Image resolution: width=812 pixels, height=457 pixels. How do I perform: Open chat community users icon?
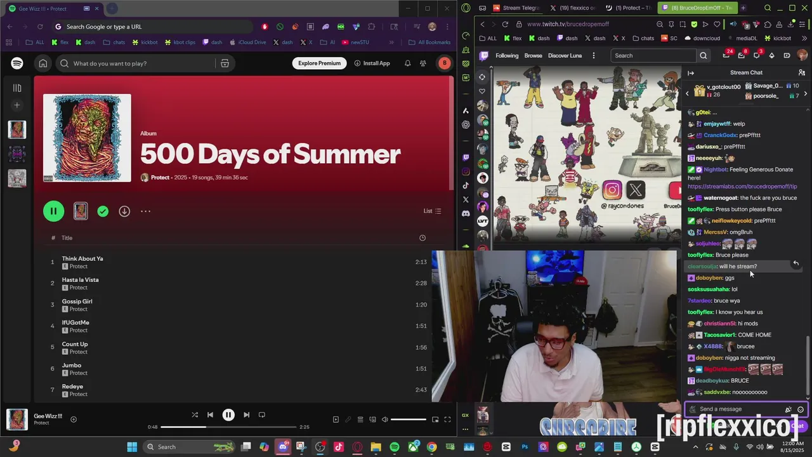coord(802,73)
